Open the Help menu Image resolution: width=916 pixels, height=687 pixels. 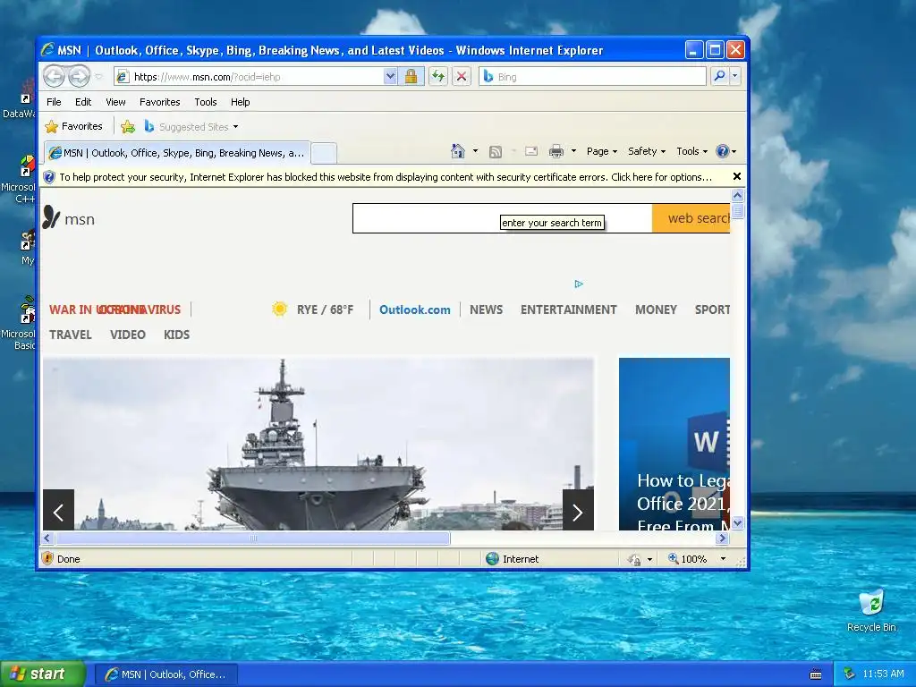point(240,102)
